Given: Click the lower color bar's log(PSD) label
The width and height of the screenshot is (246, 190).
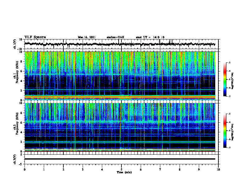Looking at the screenshot, I should (x=232, y=132).
